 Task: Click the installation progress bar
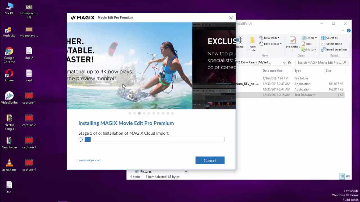pyautogui.click(x=154, y=139)
